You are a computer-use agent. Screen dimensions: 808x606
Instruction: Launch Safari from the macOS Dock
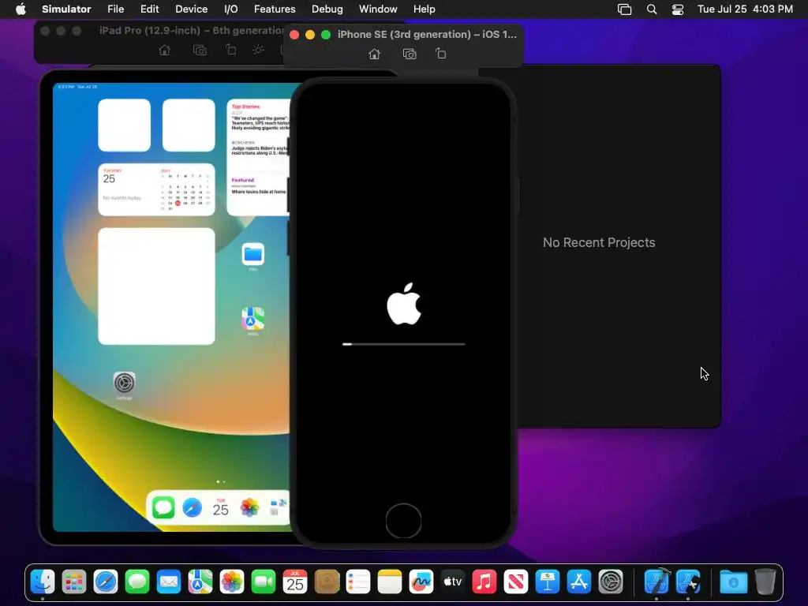106,582
